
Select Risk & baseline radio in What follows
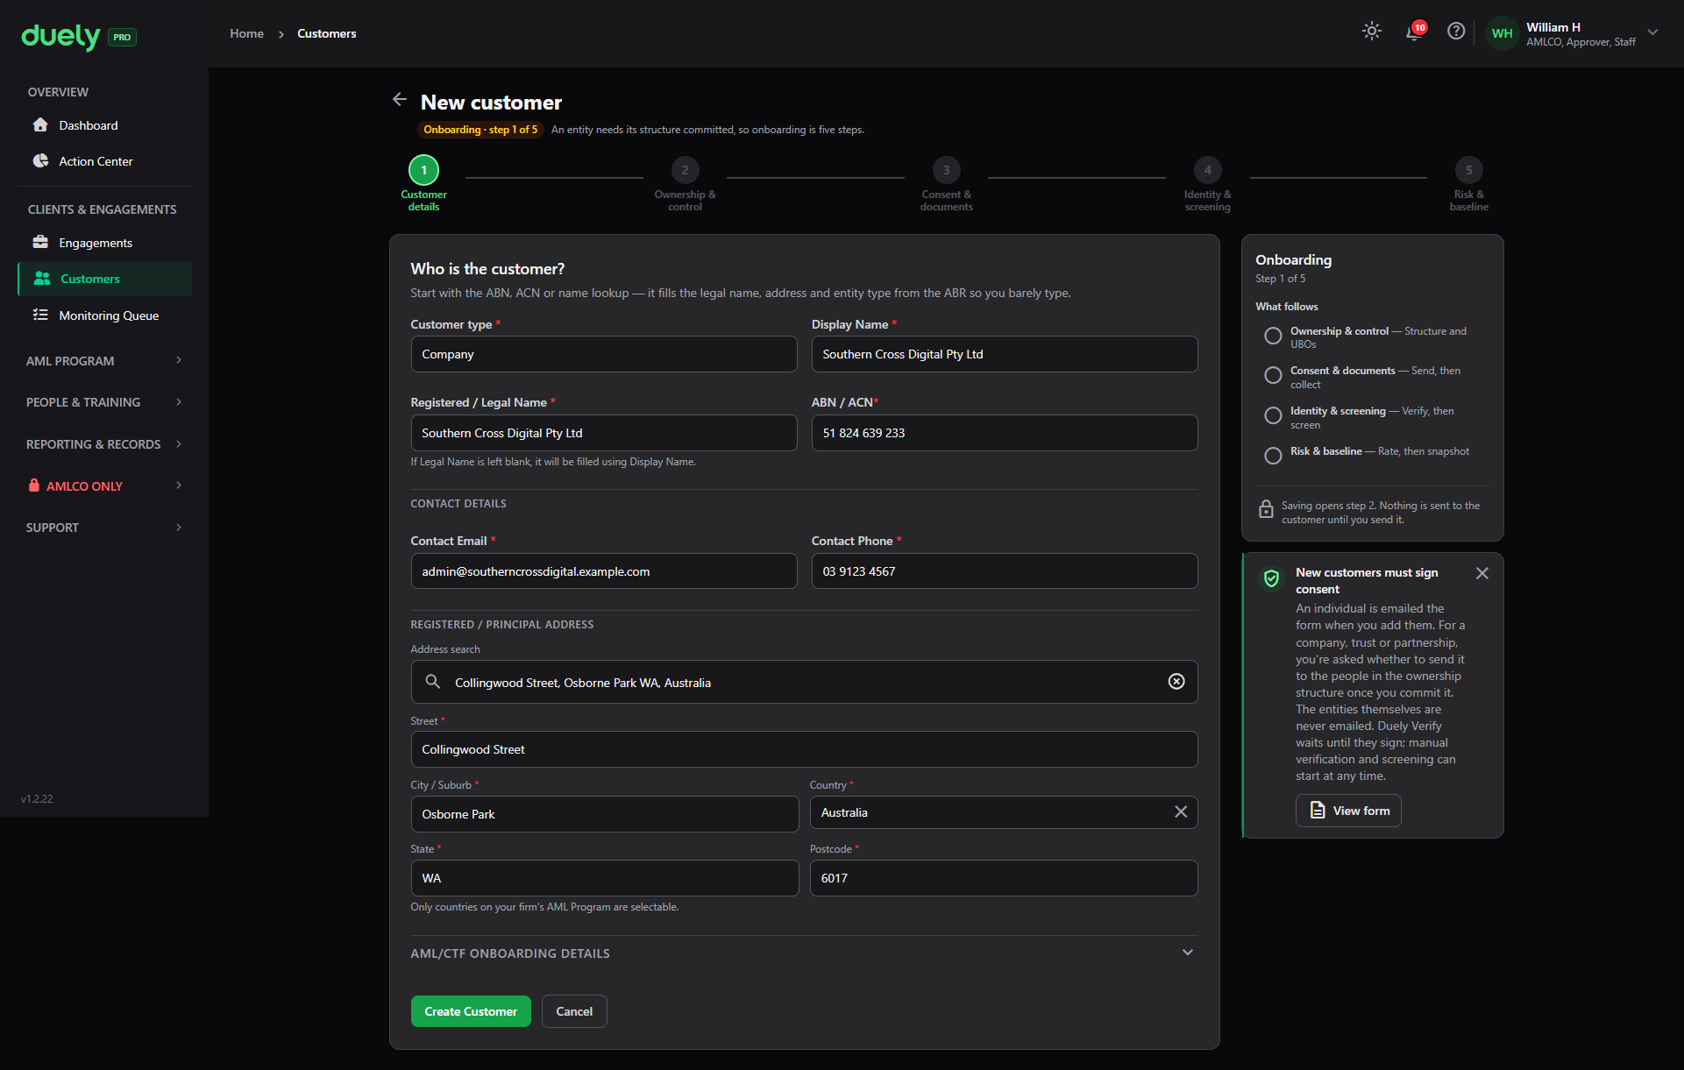click(x=1273, y=456)
